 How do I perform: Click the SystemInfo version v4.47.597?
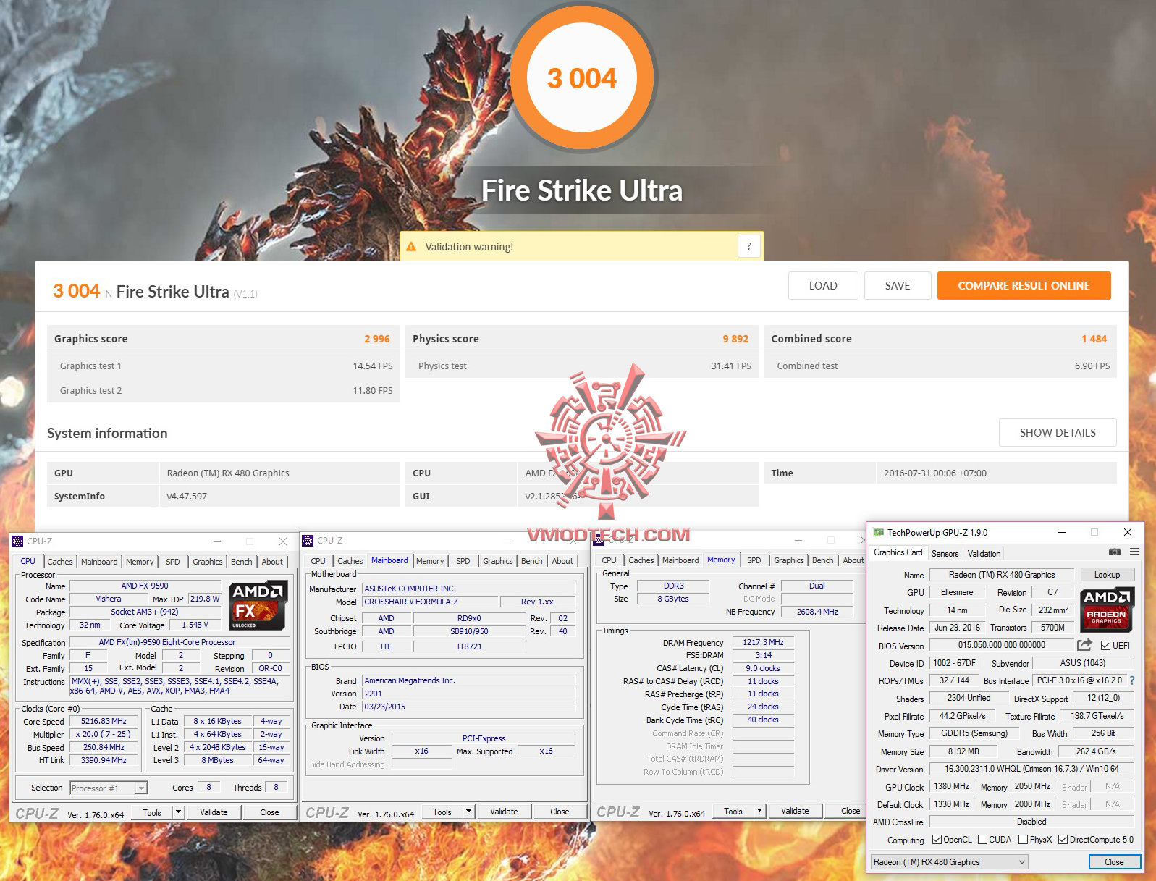[x=187, y=497]
